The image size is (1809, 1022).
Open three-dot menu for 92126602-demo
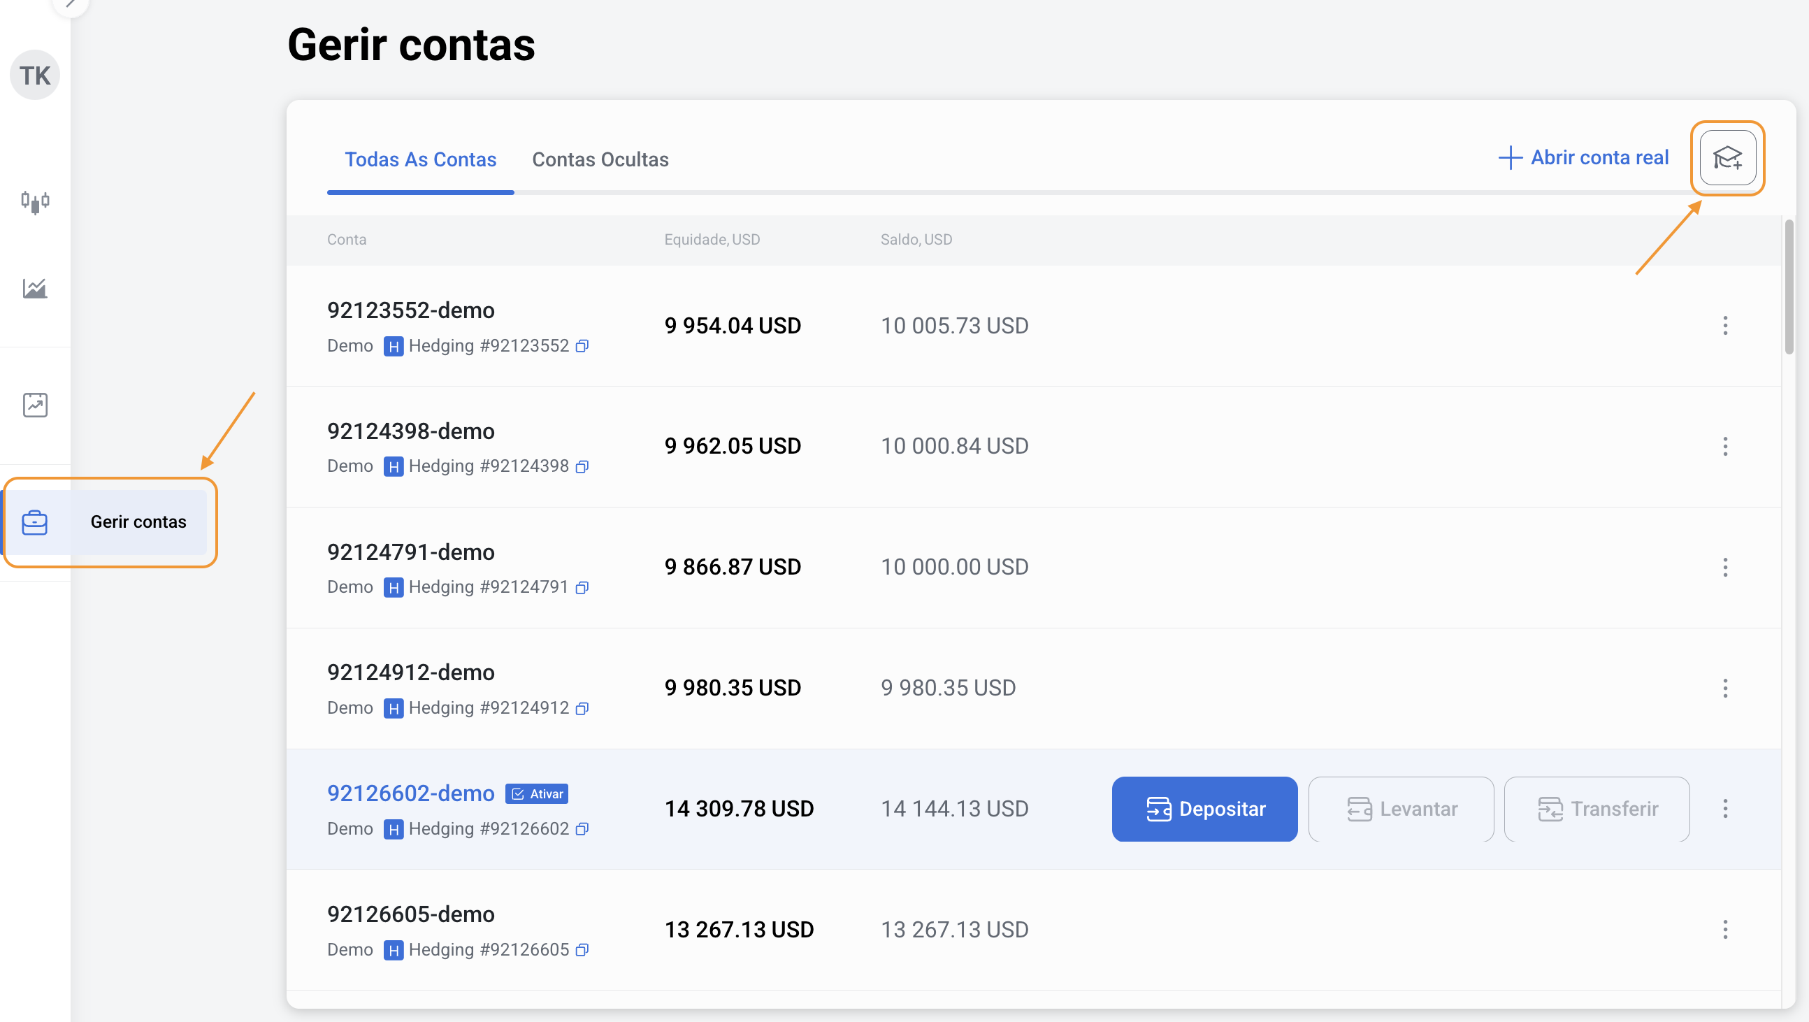click(1724, 809)
